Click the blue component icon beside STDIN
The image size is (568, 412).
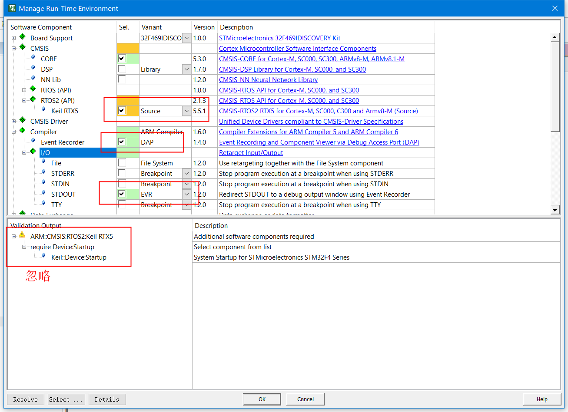tap(43, 183)
